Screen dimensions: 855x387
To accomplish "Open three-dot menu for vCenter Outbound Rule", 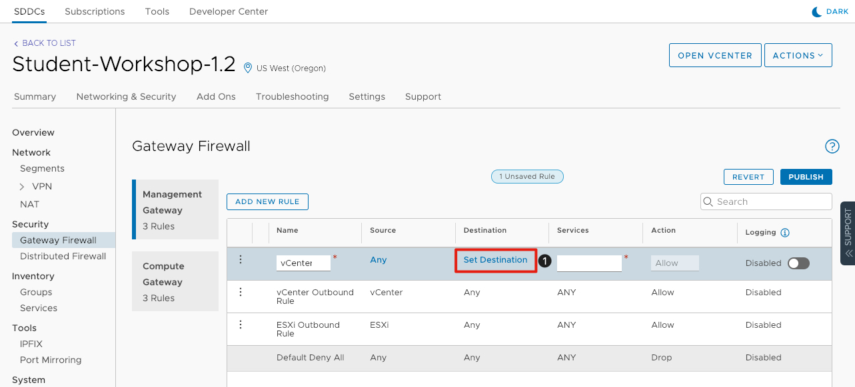I will (241, 292).
